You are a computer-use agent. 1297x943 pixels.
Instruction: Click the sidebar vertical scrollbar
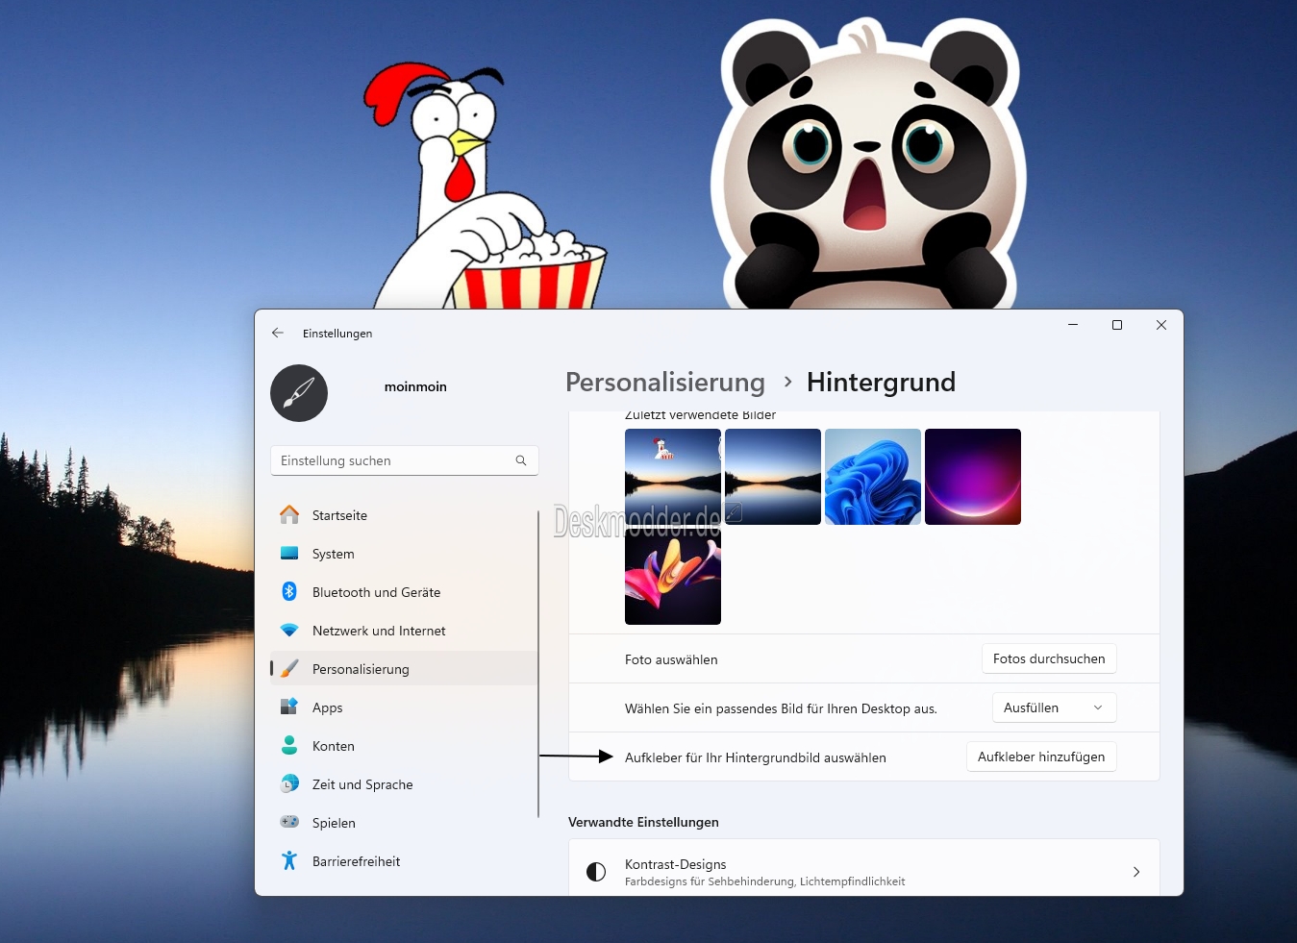538,663
